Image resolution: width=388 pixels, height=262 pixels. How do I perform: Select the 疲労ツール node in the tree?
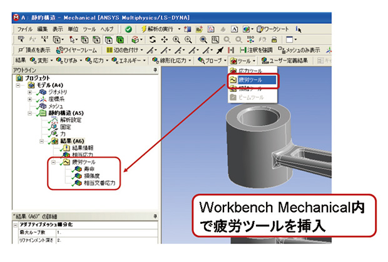84,162
